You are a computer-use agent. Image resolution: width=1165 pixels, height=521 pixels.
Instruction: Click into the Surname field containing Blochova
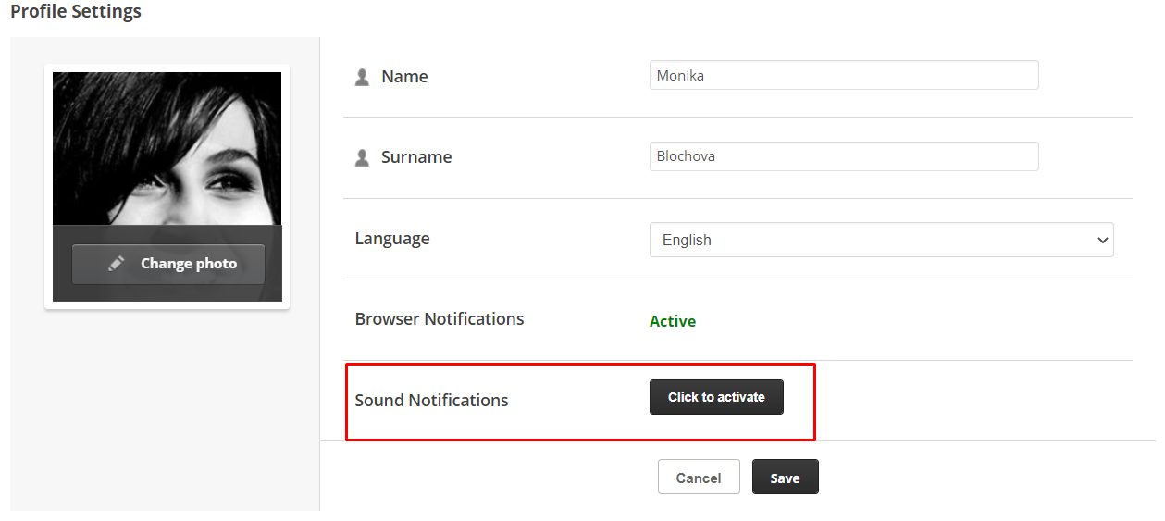pos(844,155)
